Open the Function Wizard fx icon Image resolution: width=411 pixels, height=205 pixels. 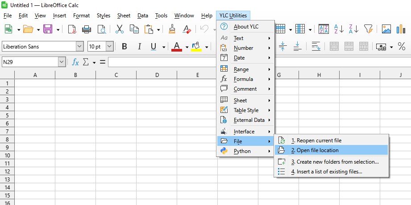75,62
